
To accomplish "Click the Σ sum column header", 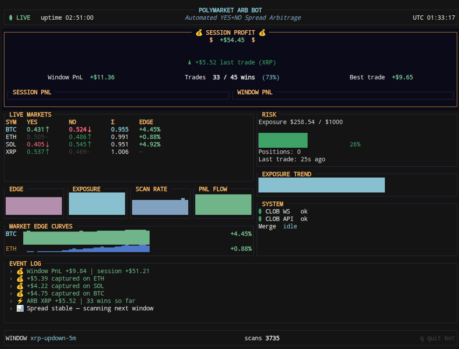I will (x=113, y=122).
